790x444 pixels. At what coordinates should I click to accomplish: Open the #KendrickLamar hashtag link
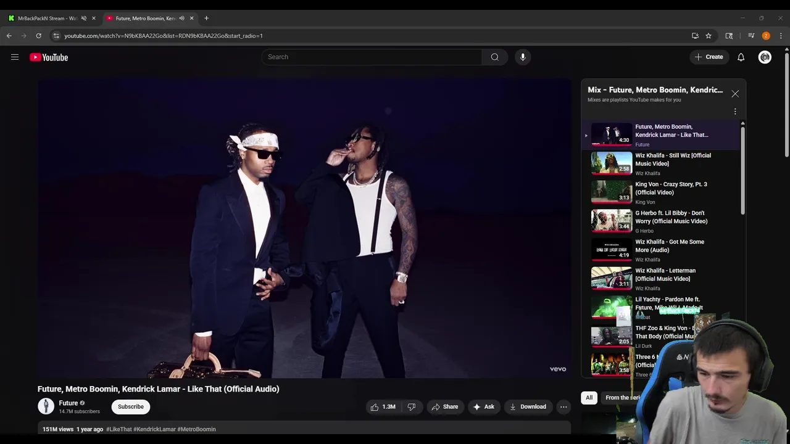(x=154, y=429)
